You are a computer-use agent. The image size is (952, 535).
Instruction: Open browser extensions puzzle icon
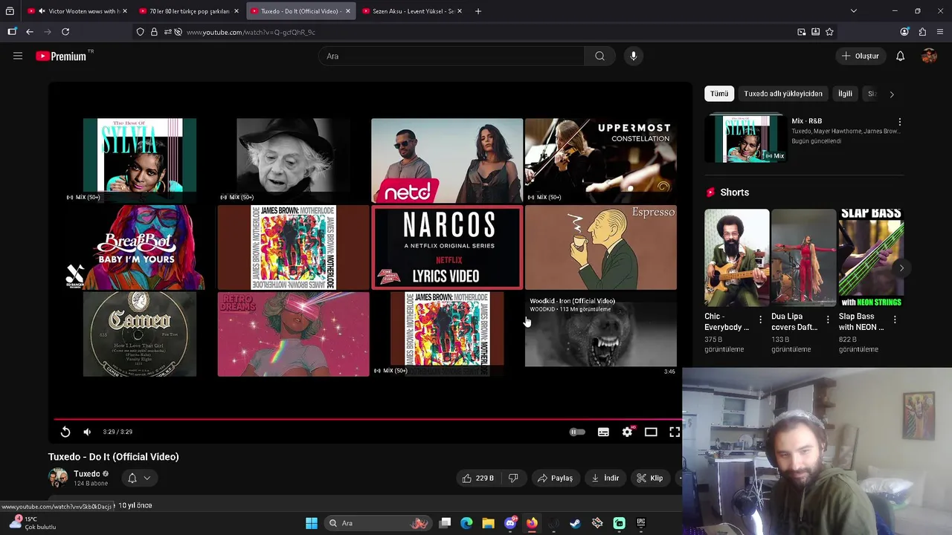922,32
